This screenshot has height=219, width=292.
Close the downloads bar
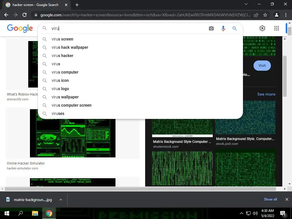click(x=287, y=199)
